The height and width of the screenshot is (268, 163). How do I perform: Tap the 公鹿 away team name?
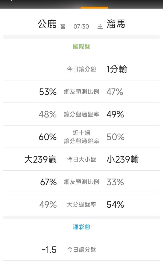(x=47, y=24)
